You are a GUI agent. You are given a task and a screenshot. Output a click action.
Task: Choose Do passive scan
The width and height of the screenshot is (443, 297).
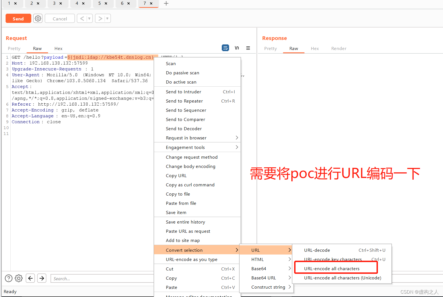(197, 73)
